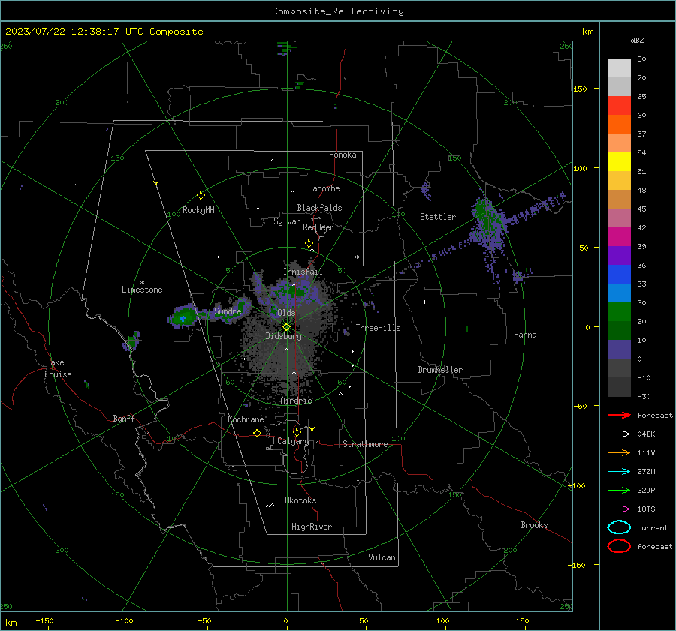The width and height of the screenshot is (676, 631).
Task: Click the Banff town label
Action: click(x=124, y=419)
